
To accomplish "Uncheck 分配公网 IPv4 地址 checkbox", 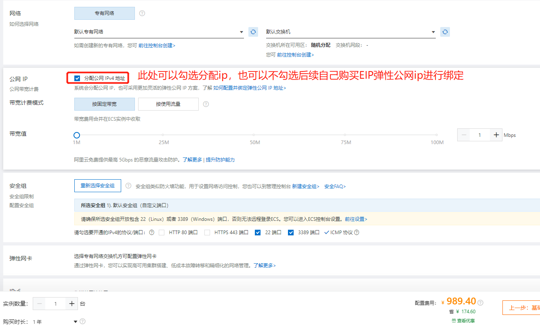I will [78, 78].
